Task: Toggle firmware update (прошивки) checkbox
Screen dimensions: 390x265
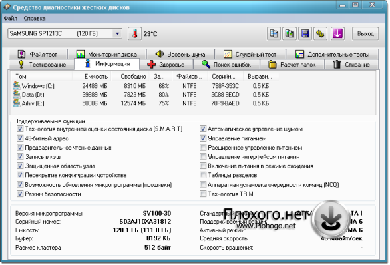Action: tap(20, 185)
